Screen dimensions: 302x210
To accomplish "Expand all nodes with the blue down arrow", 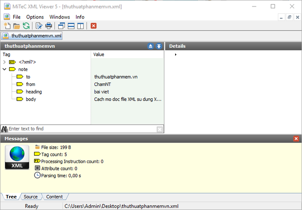I will [x=159, y=46].
